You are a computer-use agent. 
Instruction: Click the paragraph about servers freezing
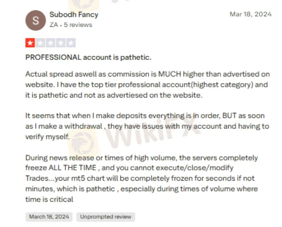(142, 178)
